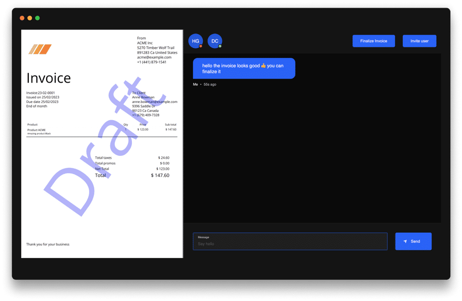Click 'acme@example.com' email in From block
Viewport: 462px width, 301px height.
[x=154, y=57]
